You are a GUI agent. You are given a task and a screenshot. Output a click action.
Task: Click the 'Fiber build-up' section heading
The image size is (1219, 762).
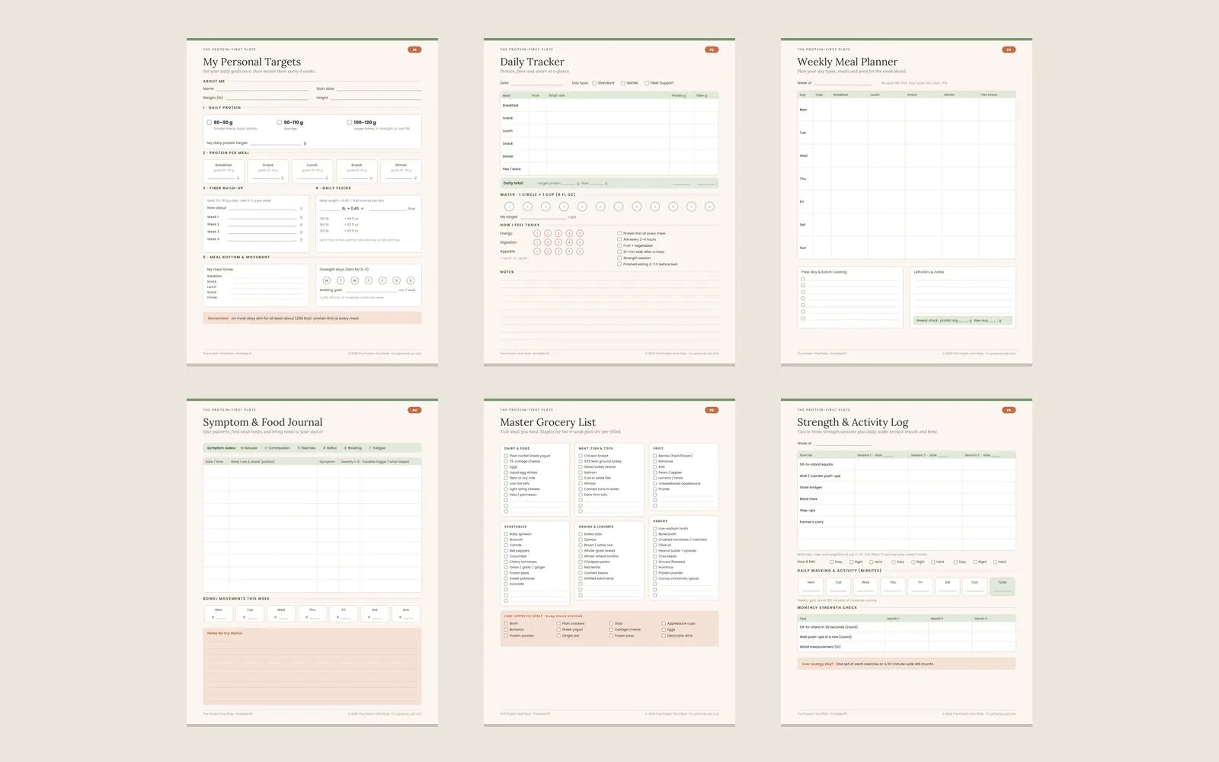point(223,188)
